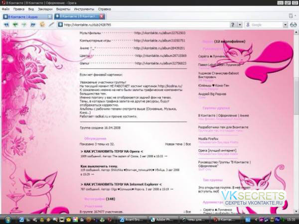Open the 'КАК УСТАНОВИТЬ ТЕМУ НА Opera' topic

click(112, 151)
